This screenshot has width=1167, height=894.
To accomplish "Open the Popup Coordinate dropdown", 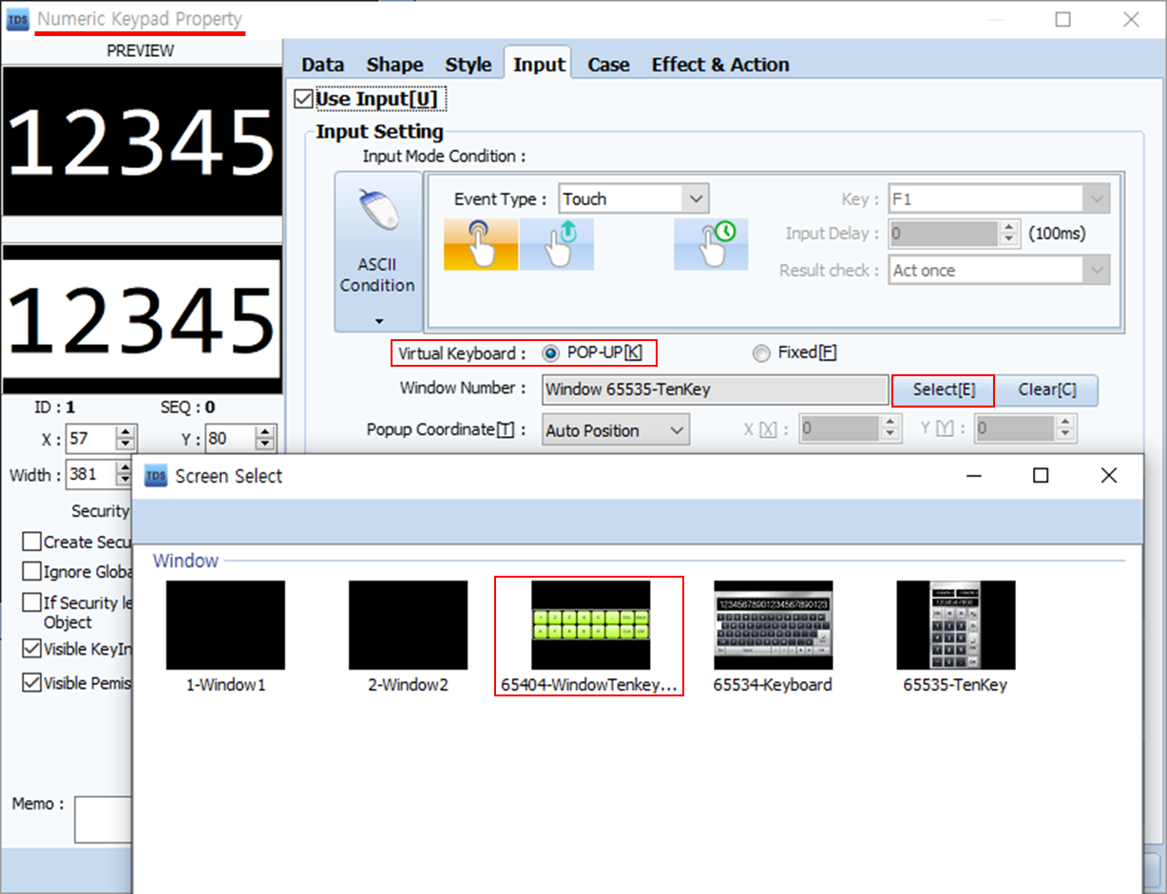I will (x=615, y=430).
